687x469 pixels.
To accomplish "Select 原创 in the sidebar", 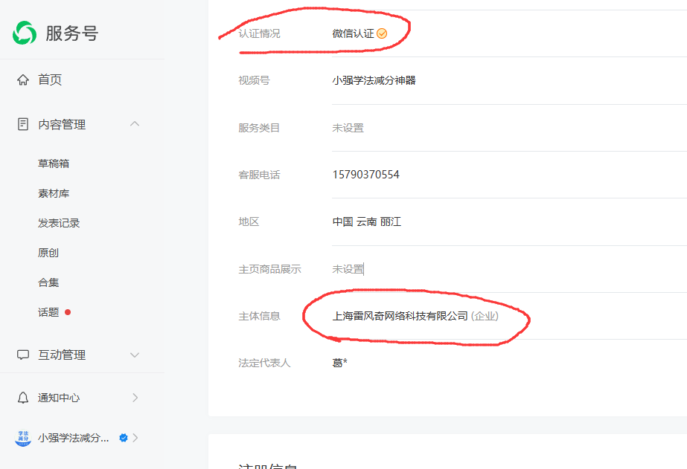I will pos(48,253).
